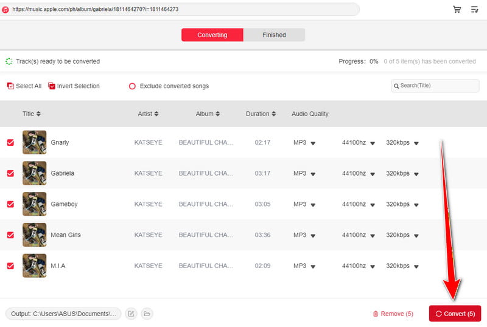Enable Exclude converted songs option
The image size is (487, 327).
pyautogui.click(x=132, y=86)
